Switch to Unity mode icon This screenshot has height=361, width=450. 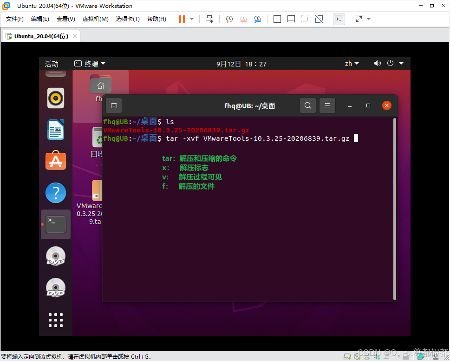click(x=319, y=19)
